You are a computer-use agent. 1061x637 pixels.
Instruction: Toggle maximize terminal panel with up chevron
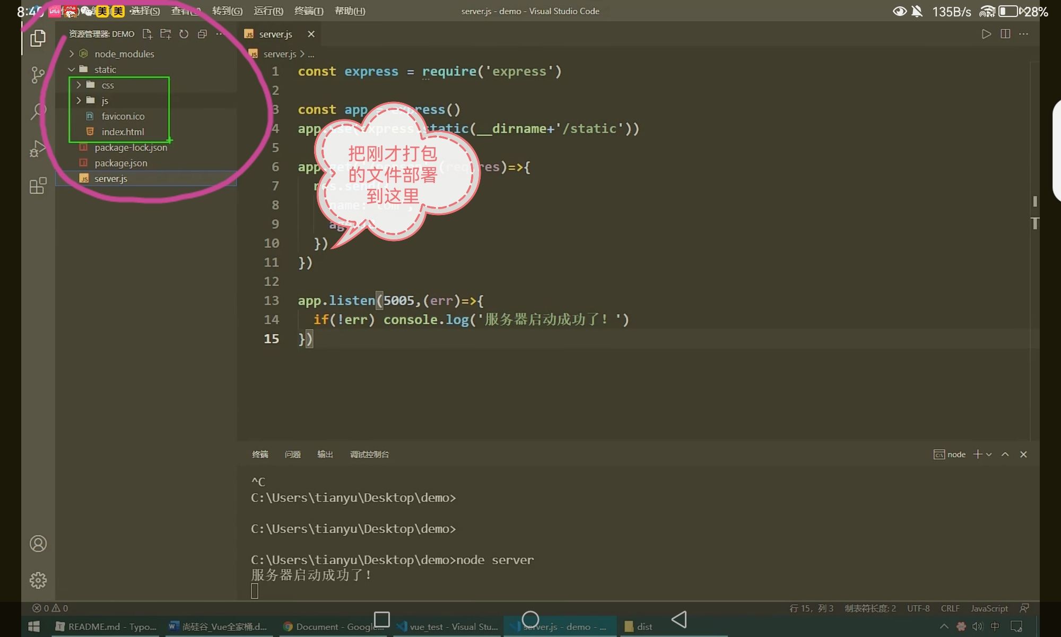click(1005, 454)
